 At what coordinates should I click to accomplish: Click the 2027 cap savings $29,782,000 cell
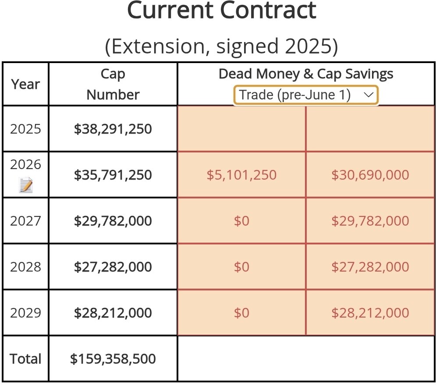coord(370,221)
